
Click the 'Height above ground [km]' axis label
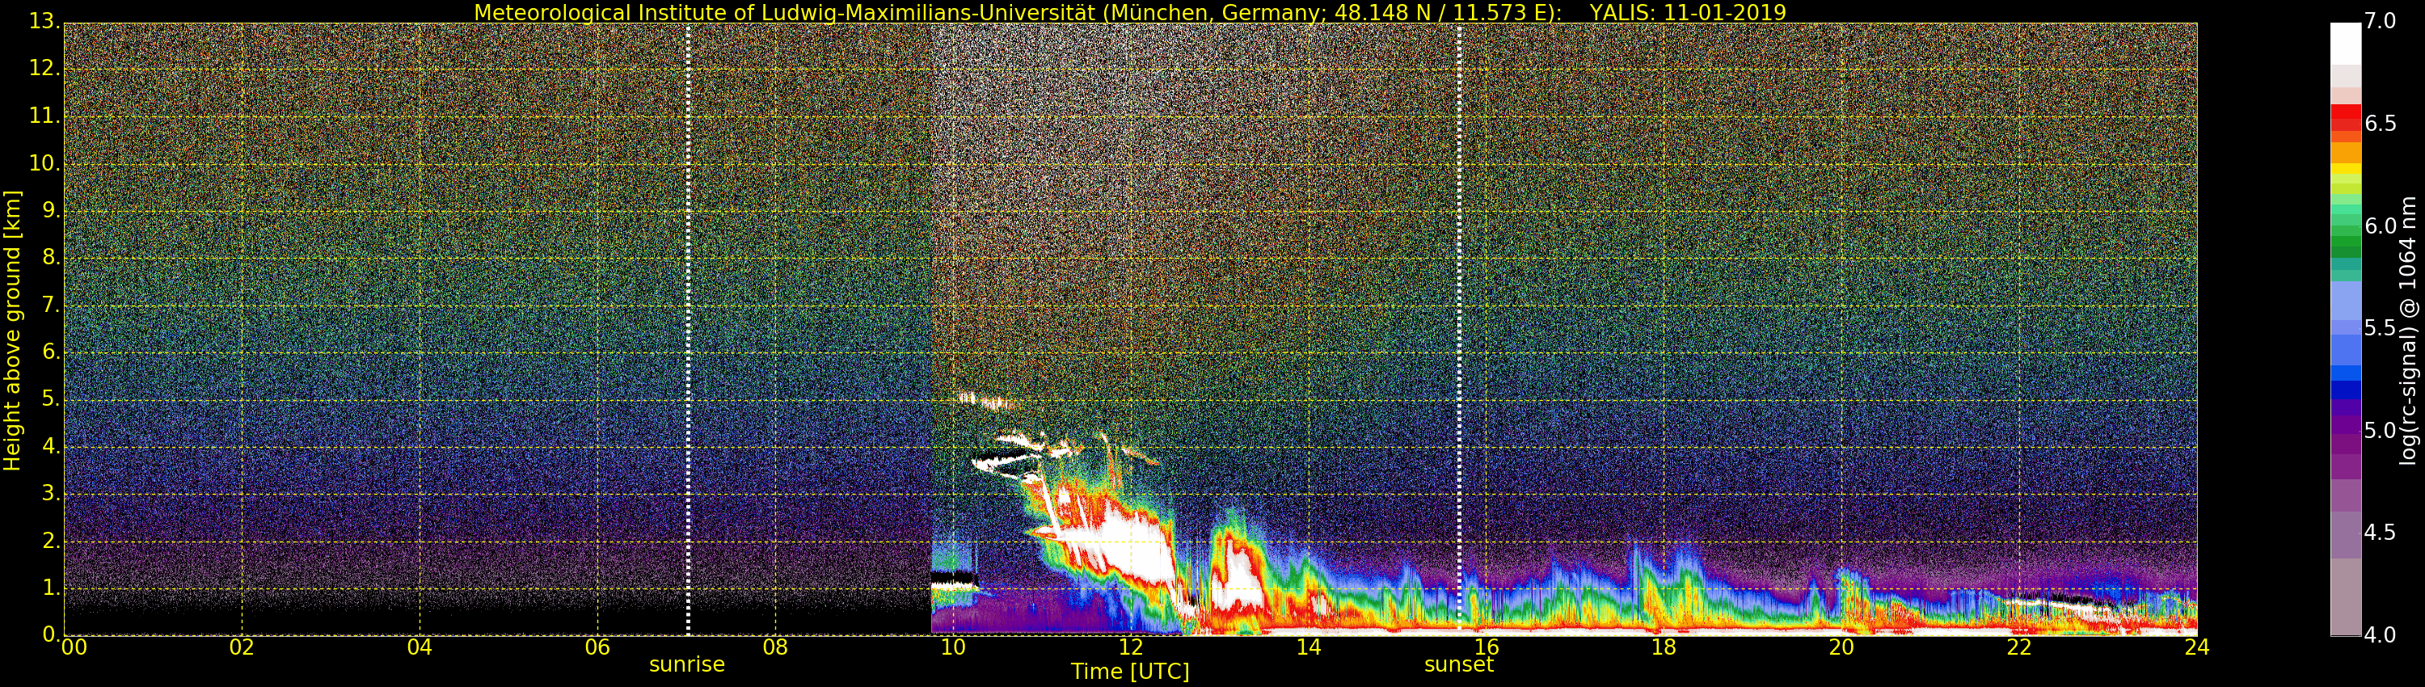12,331
